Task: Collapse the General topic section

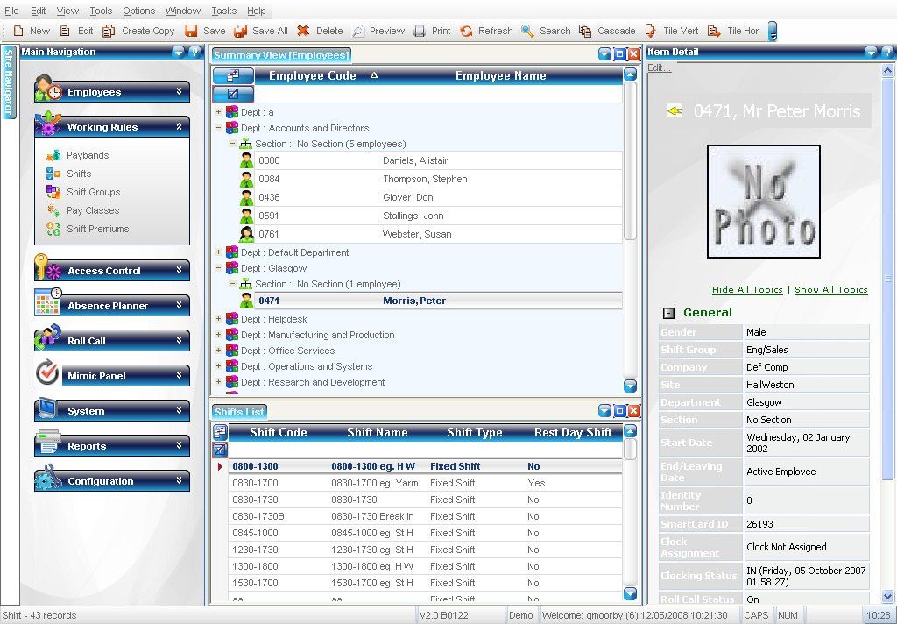Action: [x=668, y=313]
